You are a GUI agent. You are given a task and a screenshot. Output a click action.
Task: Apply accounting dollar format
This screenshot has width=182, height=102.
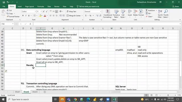click(x=86, y=16)
